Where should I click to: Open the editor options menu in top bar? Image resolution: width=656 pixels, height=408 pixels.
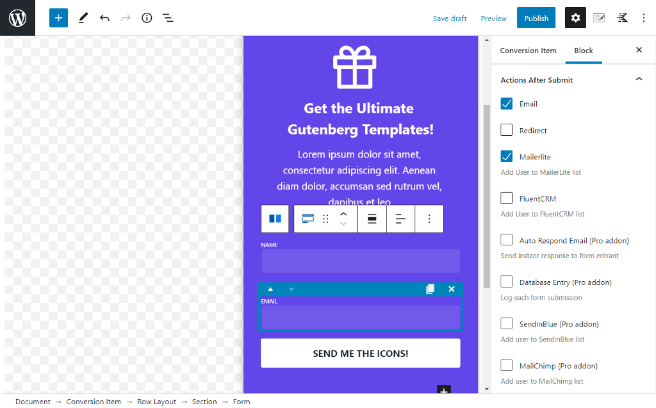(x=644, y=18)
